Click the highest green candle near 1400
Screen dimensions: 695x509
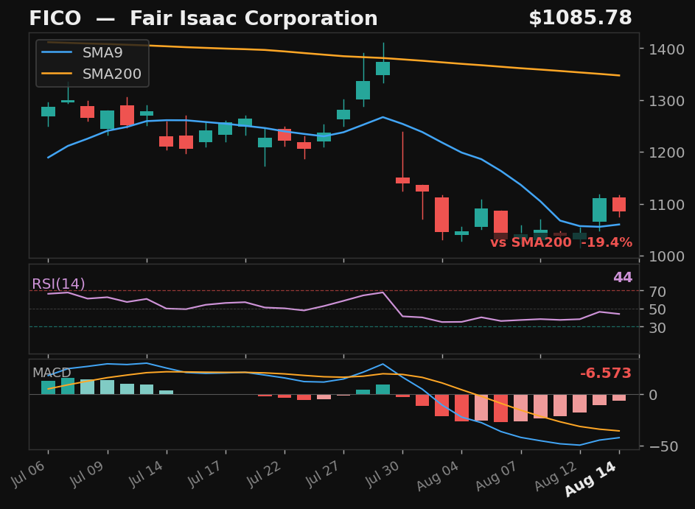[x=383, y=69]
